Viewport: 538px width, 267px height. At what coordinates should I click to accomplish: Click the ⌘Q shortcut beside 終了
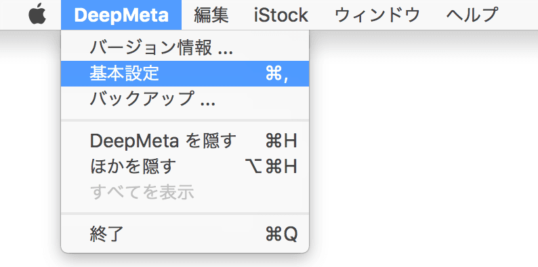281,235
